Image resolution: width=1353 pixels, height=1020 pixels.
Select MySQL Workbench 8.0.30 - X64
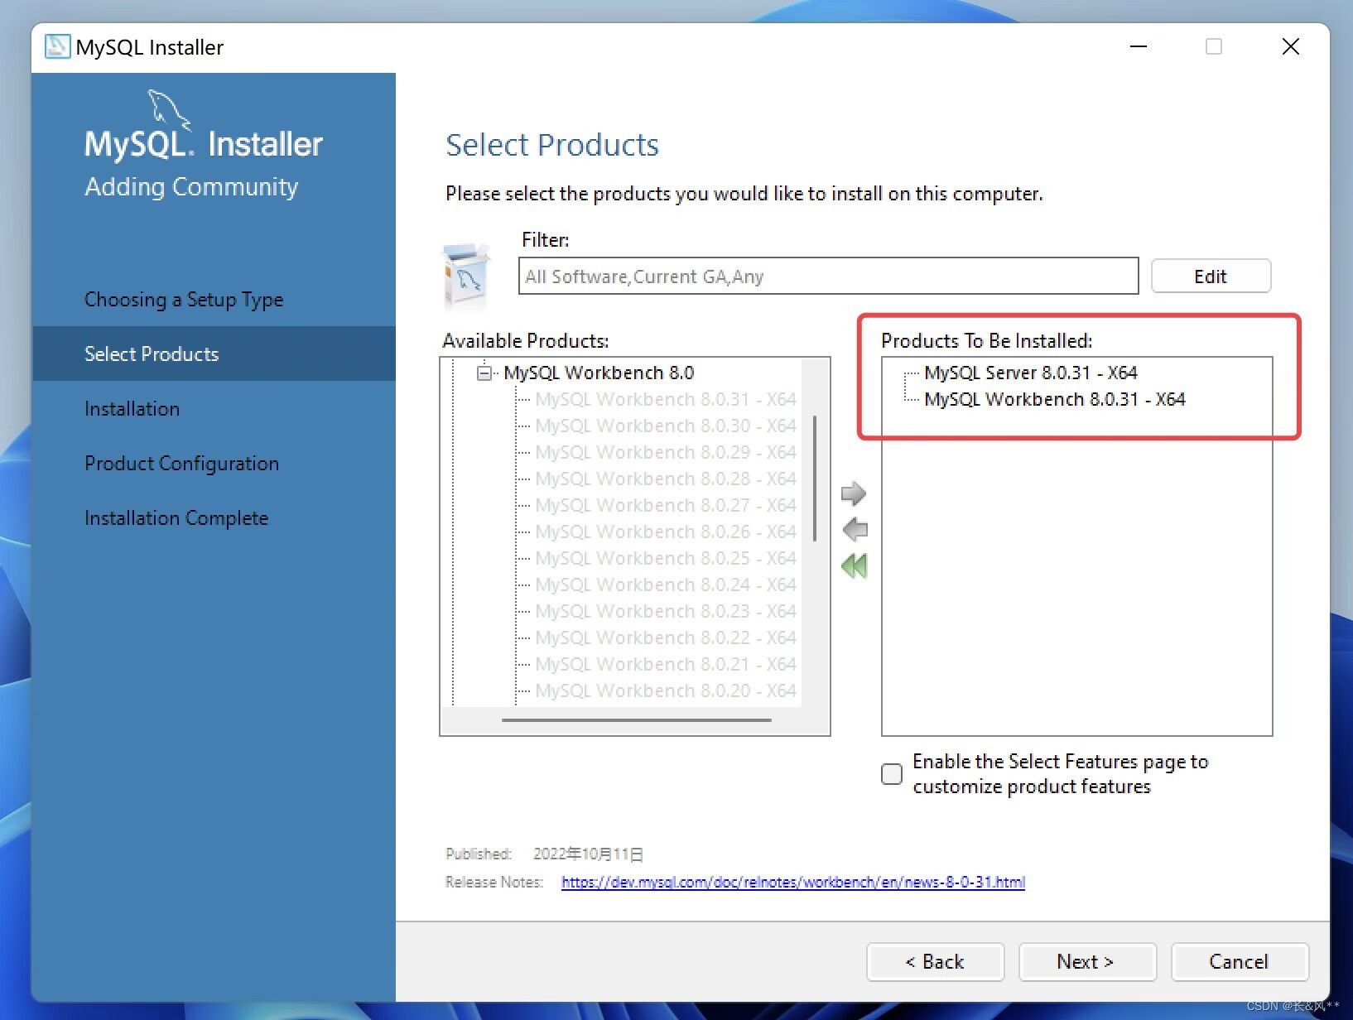tap(666, 426)
